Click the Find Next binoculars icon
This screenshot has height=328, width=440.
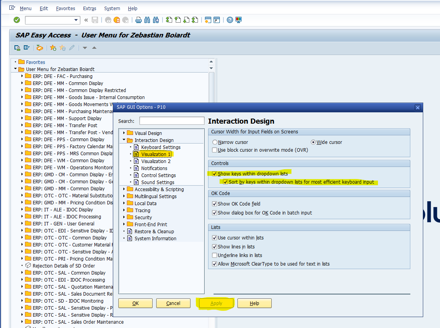click(156, 20)
